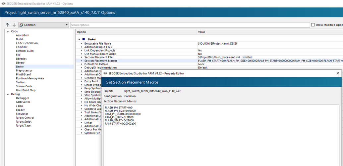Select Symbols File option row
Image resolution: width=343 pixels, height=166 pixels.
click(x=92, y=133)
